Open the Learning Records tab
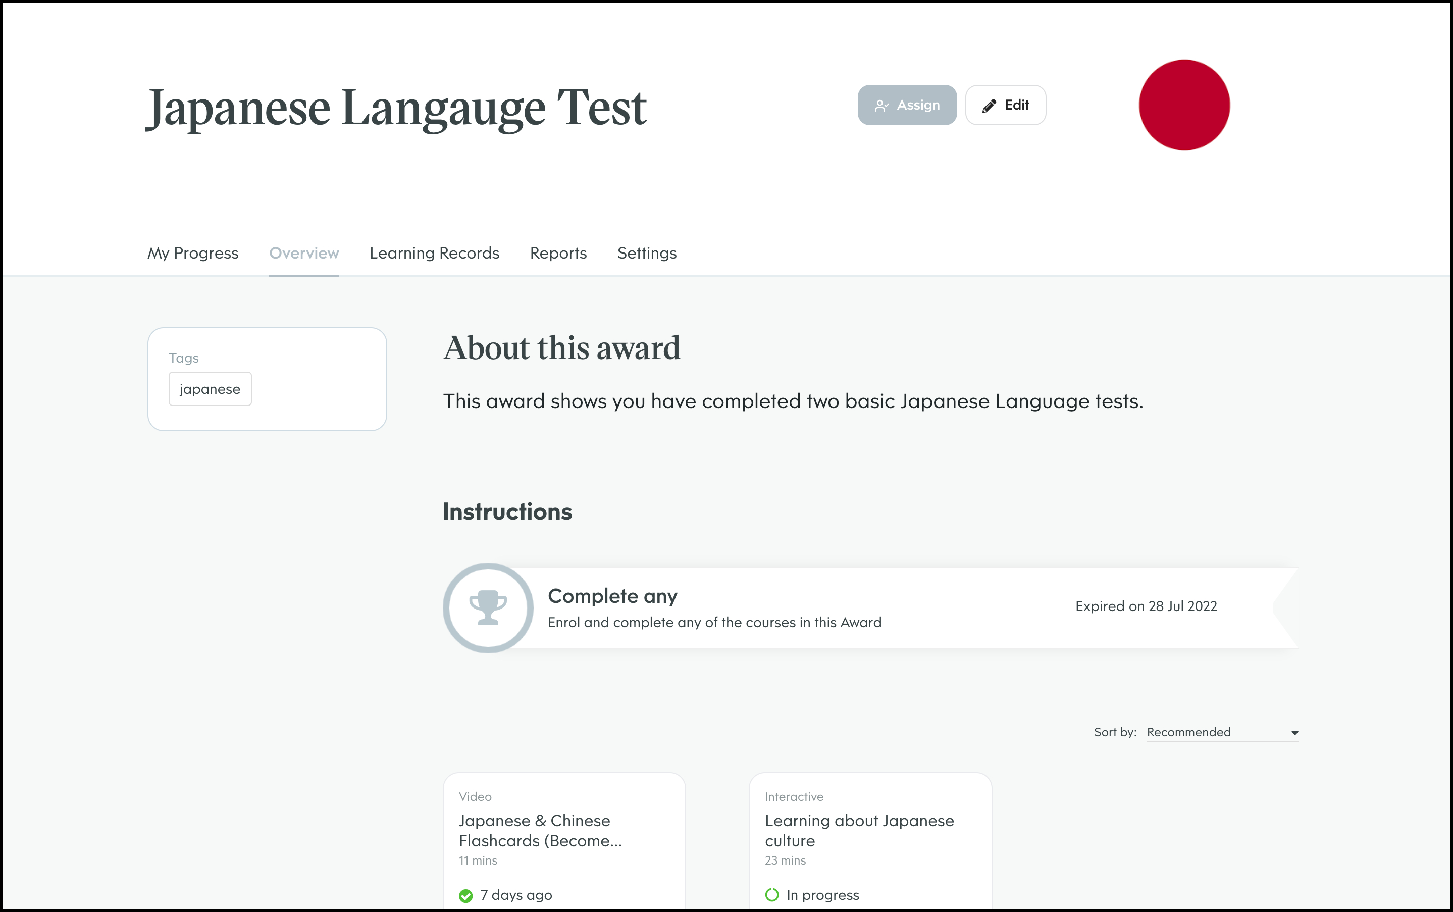The image size is (1453, 912). pos(434,254)
